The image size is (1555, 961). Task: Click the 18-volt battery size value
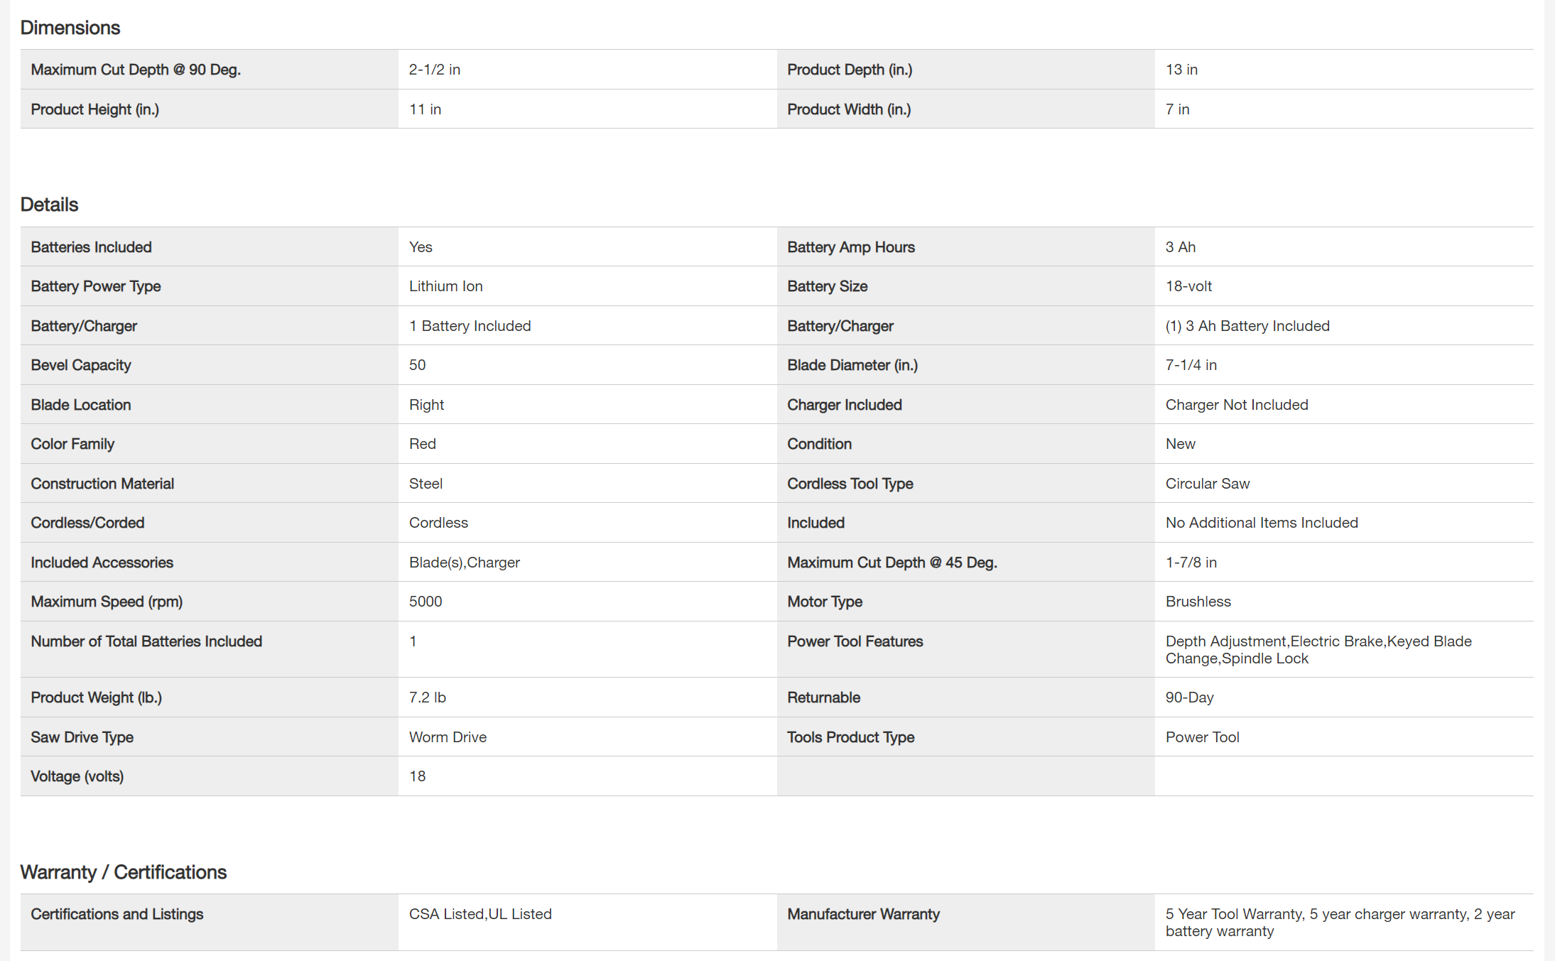pos(1188,286)
